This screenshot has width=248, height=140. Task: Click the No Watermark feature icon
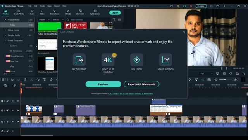79,60
